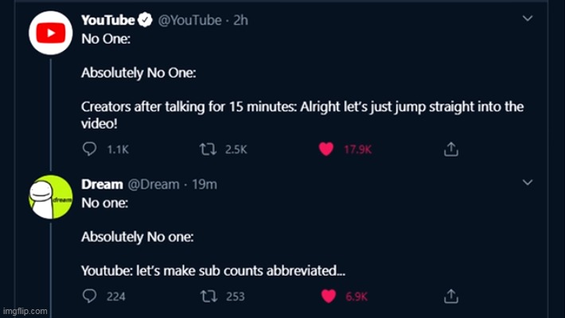Screen dimensions: 565x318
Task: Open the 19m timestamp of Dream tweet
Action: (205, 184)
